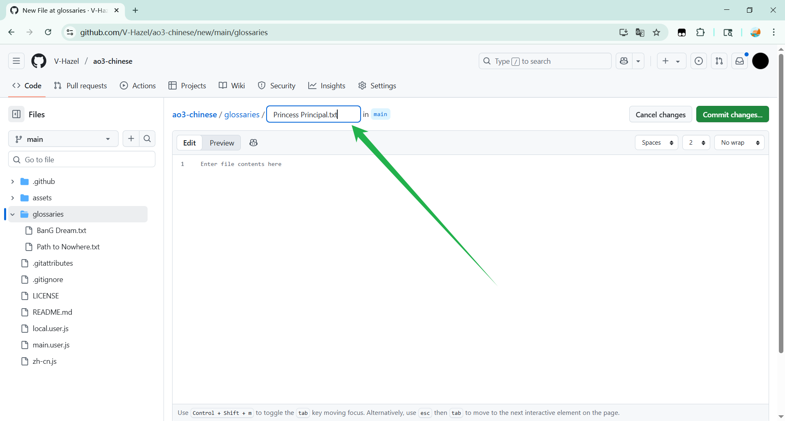Switch to the Preview tab

pyautogui.click(x=222, y=143)
